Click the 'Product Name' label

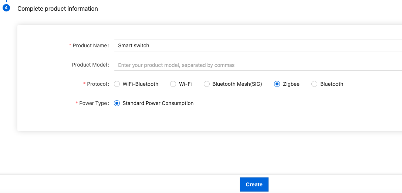click(x=90, y=45)
